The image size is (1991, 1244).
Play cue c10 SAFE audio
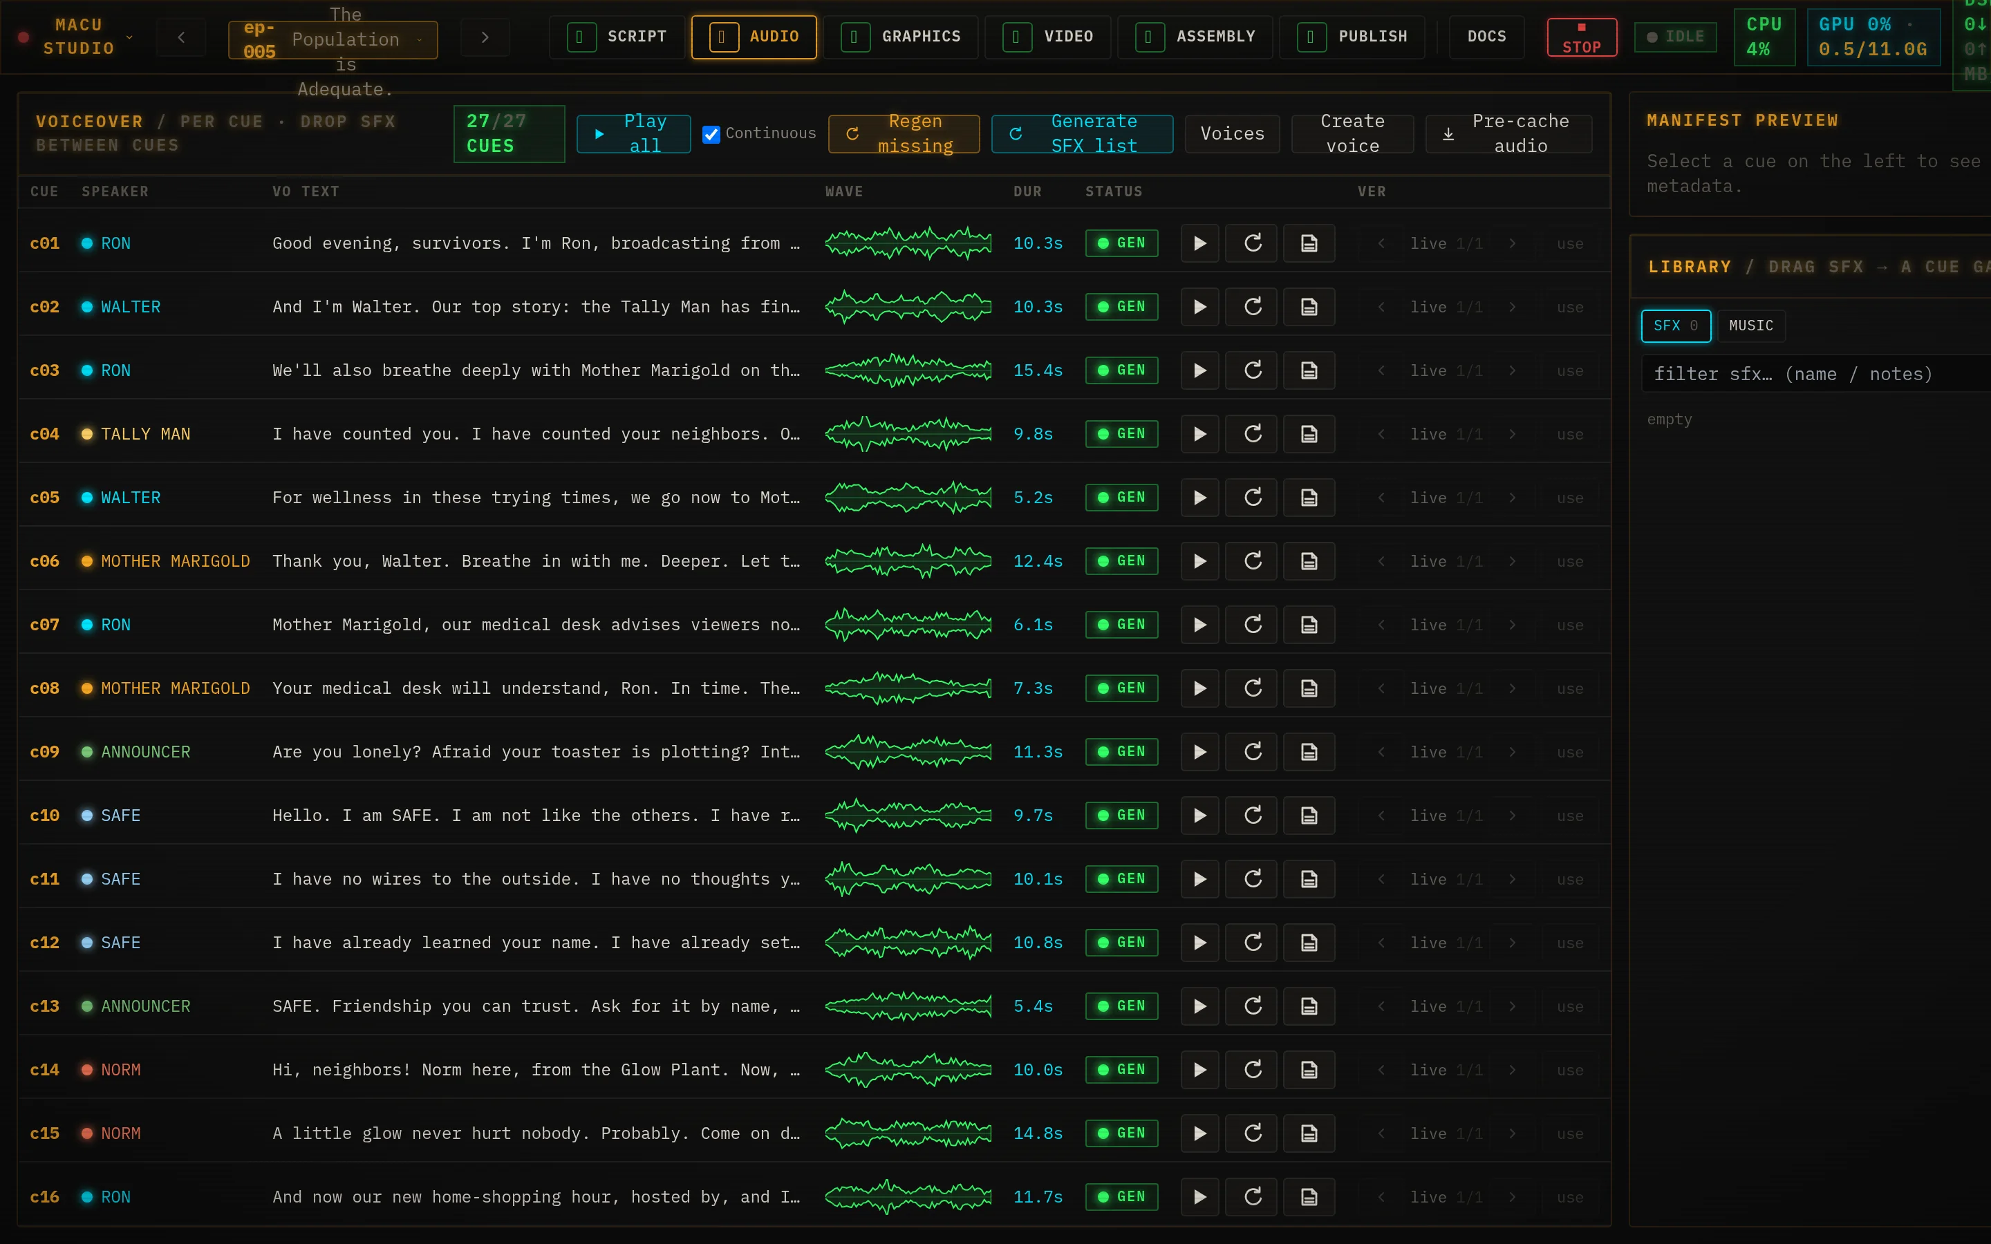[1199, 816]
